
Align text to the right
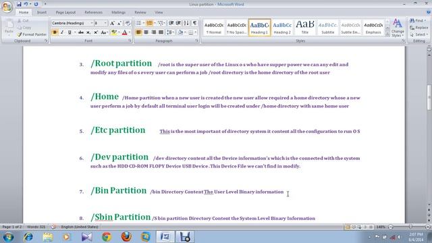[x=153, y=32]
